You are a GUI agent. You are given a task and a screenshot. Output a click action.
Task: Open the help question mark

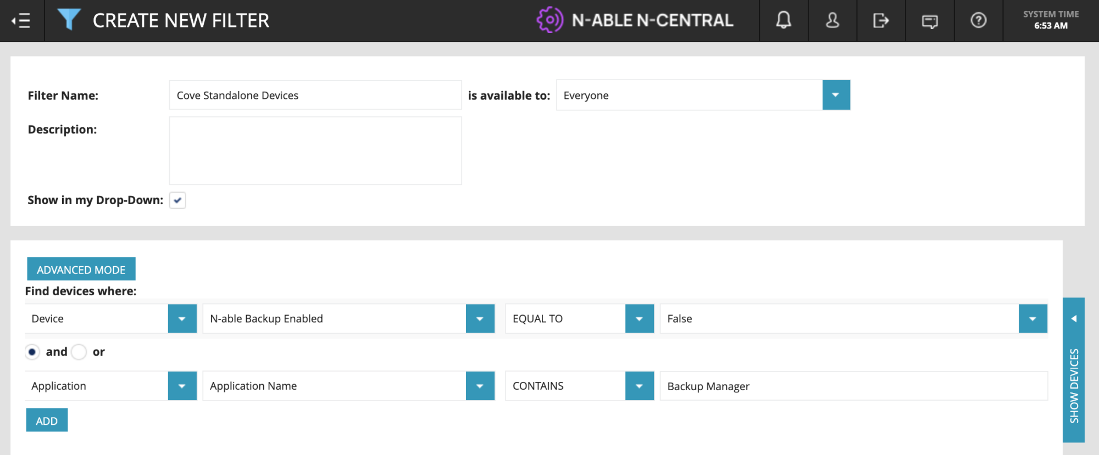(978, 20)
